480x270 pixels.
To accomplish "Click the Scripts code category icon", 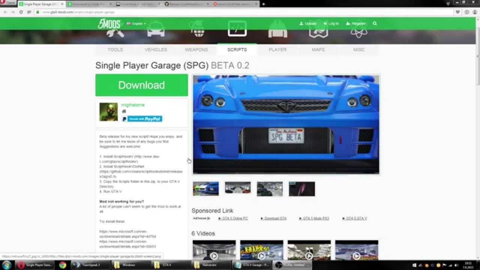I will pos(237,28).
